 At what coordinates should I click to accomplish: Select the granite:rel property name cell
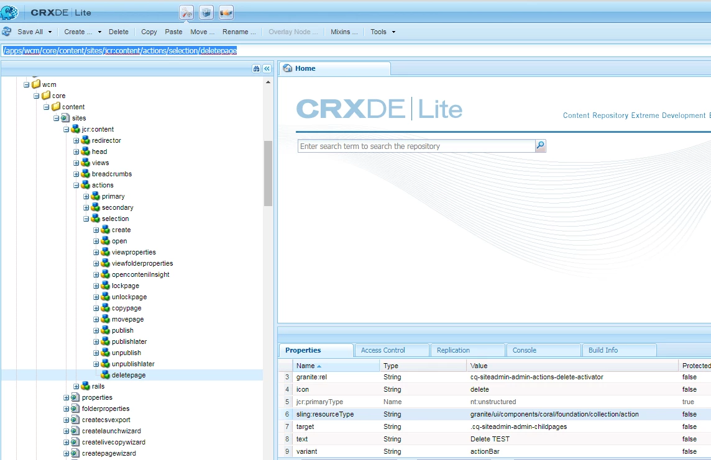[336, 377]
